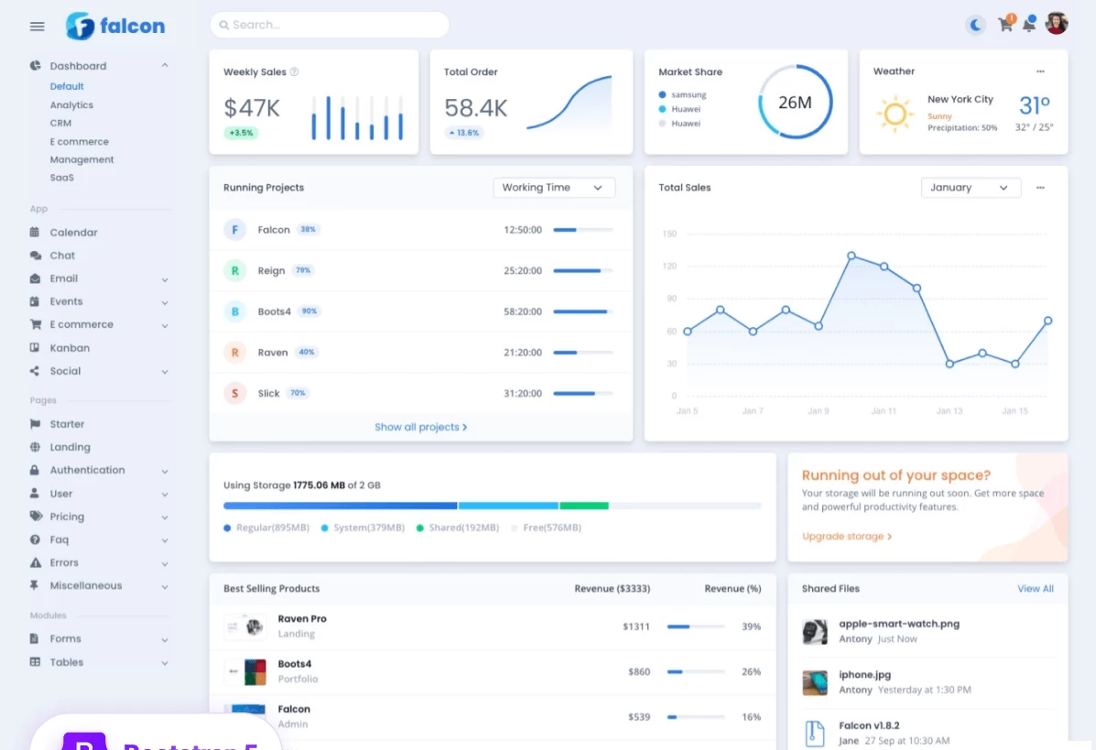Image resolution: width=1096 pixels, height=750 pixels.
Task: Open the user profile avatar
Action: click(x=1056, y=24)
